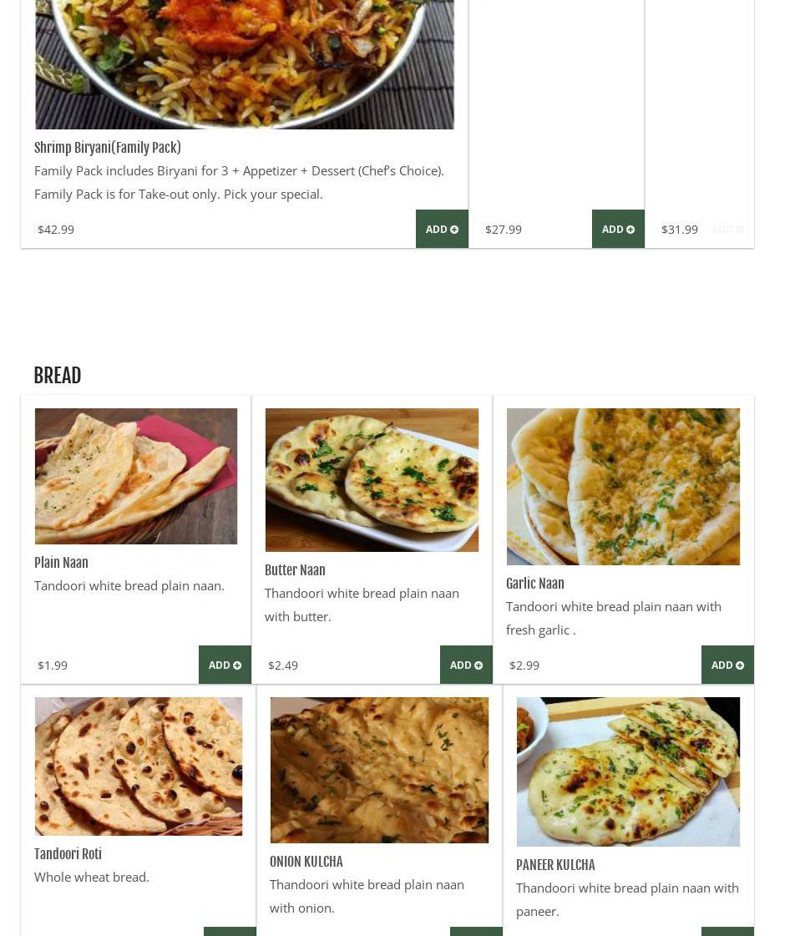Open the Paneer Kulcha photo
This screenshot has height=936, width=800.
tap(628, 772)
